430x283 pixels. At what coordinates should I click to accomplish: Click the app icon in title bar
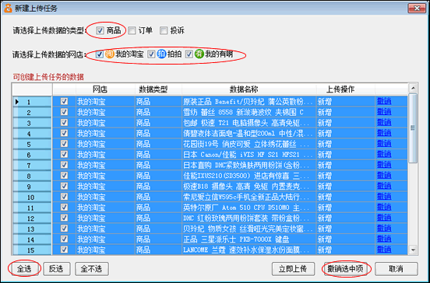[8, 9]
